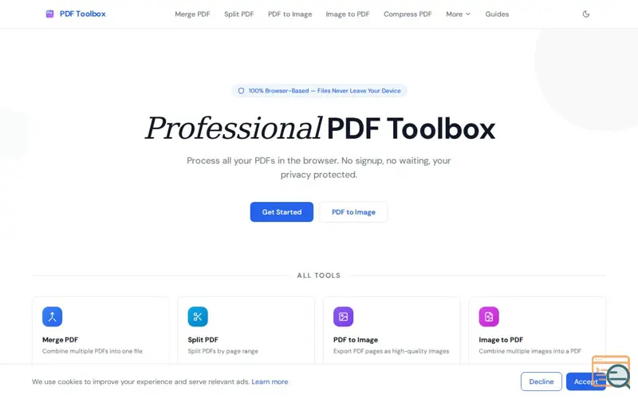638x399 pixels.
Task: Open the PDF to Image card icon
Action: (344, 317)
